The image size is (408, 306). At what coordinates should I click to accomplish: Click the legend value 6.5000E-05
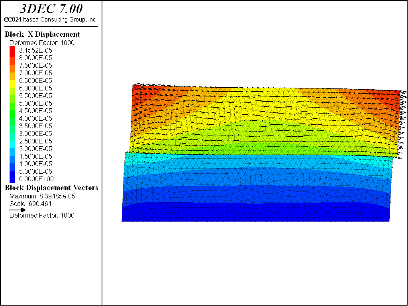tap(35, 80)
